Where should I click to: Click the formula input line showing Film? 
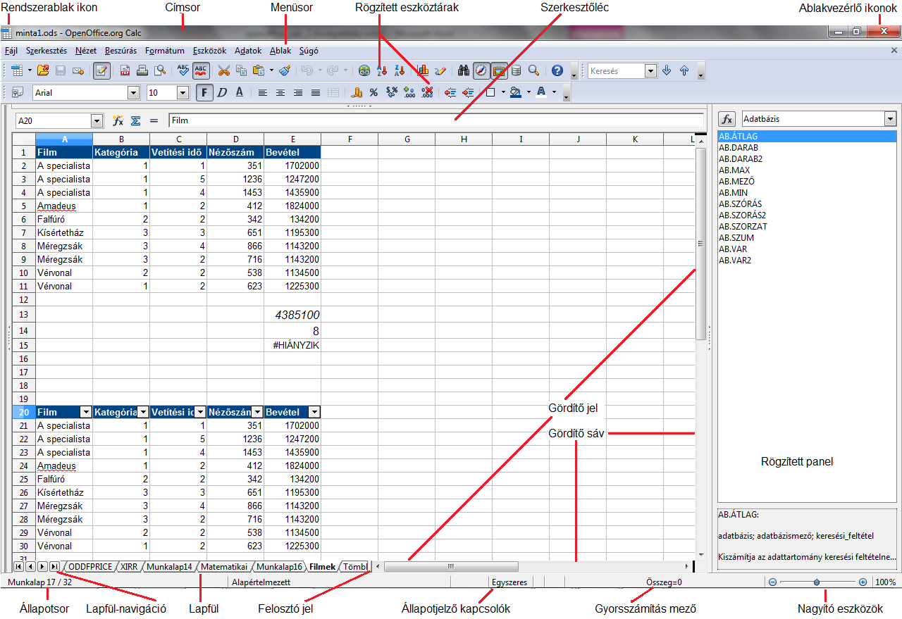(x=436, y=120)
